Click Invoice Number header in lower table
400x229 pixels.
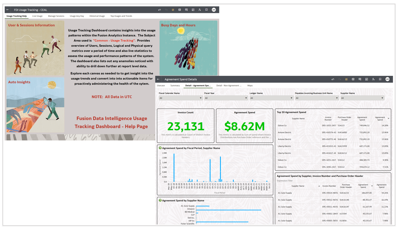[x=329, y=186]
